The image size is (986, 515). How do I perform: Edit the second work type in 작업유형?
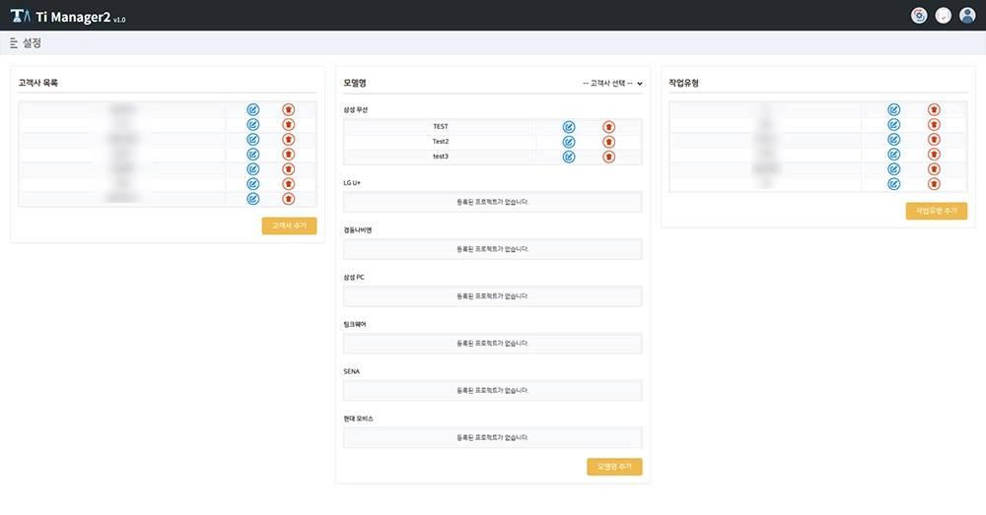pos(893,124)
